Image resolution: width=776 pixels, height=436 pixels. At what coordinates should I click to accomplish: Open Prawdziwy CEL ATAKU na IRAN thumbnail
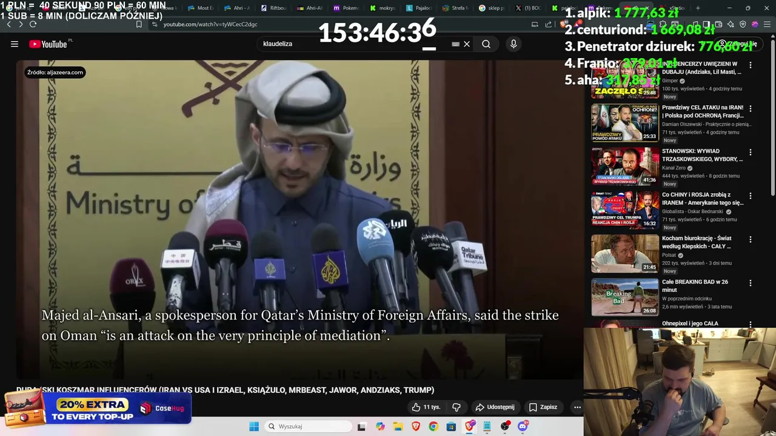tap(625, 123)
